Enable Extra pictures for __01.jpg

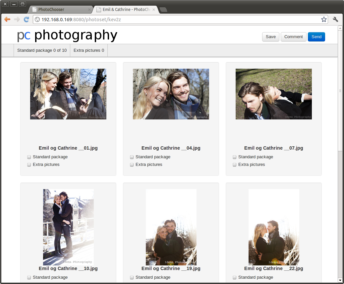(x=29, y=165)
